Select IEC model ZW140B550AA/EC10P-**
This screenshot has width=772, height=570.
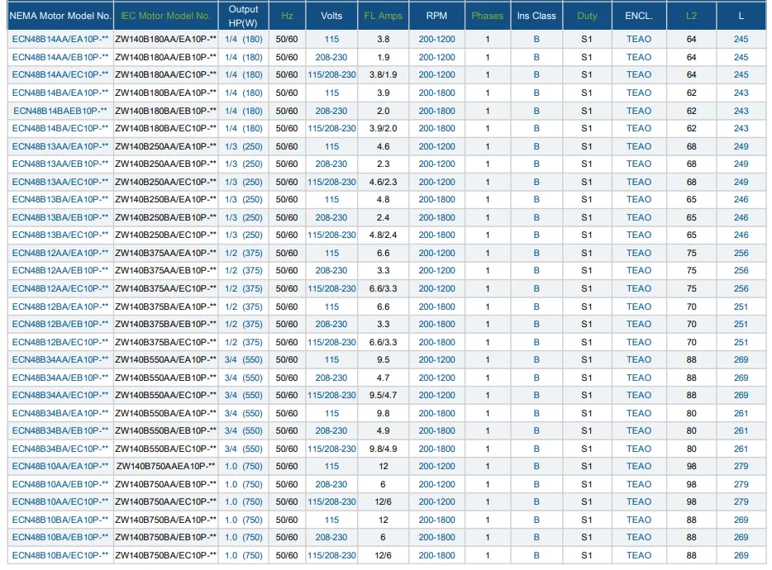[165, 395]
